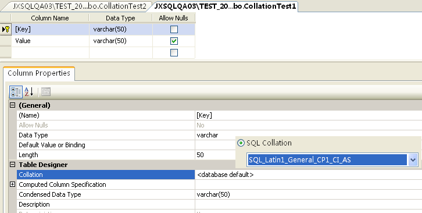Collapse the (General) section
This screenshot has width=422, height=213.
[x=12, y=105]
